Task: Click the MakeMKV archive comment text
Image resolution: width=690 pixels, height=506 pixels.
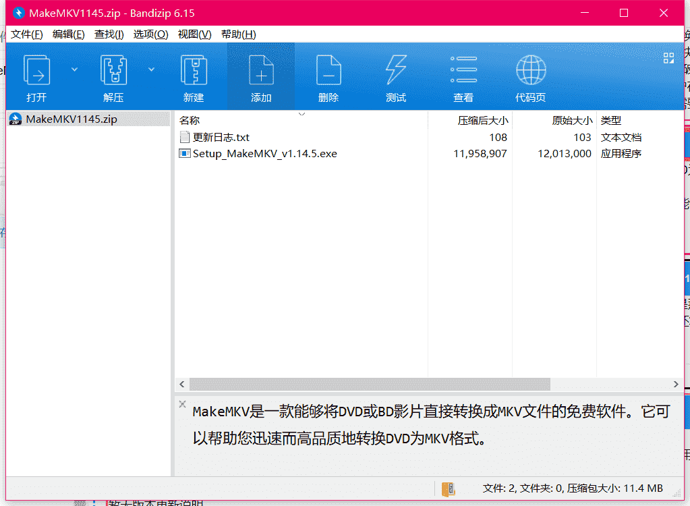Action: [x=431, y=424]
